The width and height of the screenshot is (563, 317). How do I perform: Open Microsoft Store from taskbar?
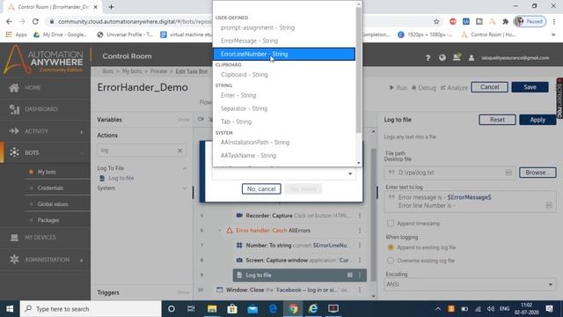coord(232,309)
